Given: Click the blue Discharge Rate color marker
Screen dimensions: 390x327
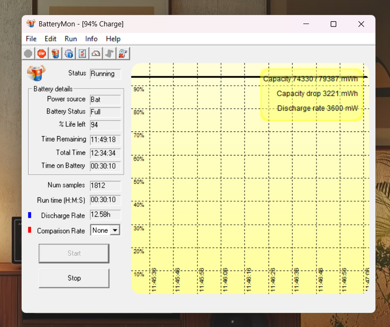Looking at the screenshot, I should pos(30,215).
